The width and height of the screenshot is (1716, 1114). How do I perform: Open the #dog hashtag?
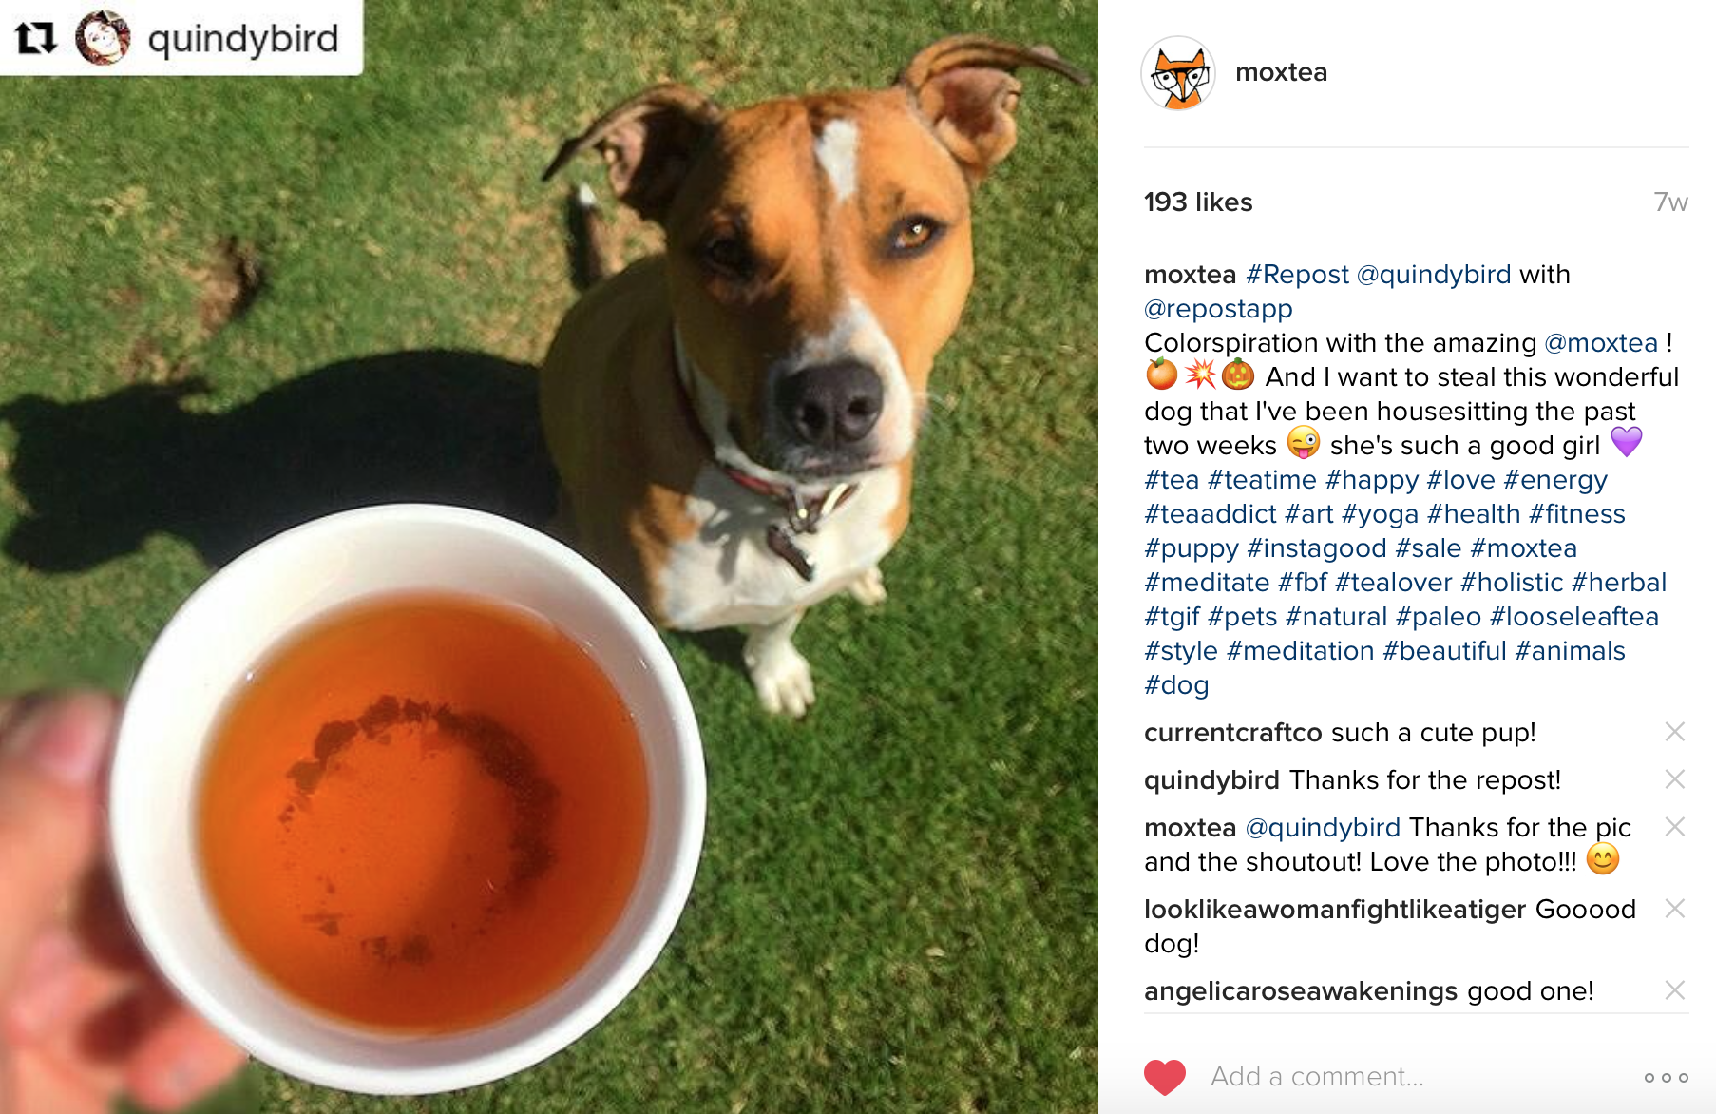click(1176, 685)
